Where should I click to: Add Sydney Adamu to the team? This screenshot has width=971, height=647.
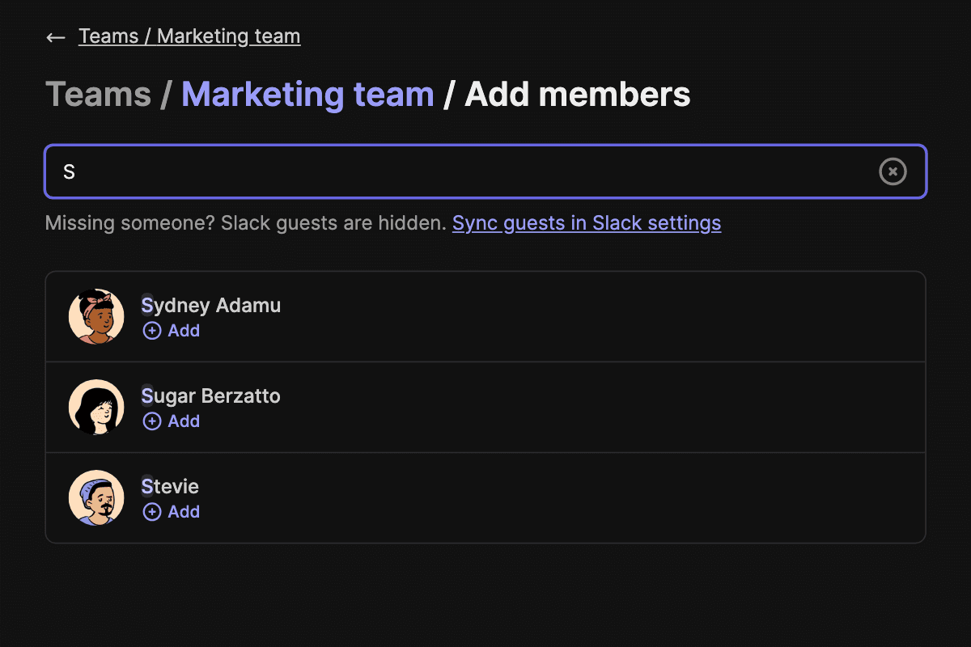click(x=171, y=330)
